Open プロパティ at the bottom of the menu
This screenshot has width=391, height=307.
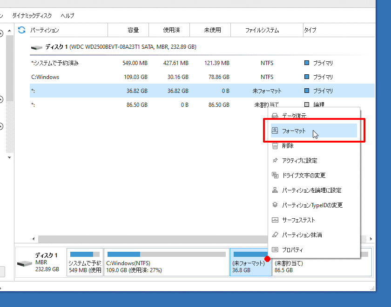click(x=292, y=250)
